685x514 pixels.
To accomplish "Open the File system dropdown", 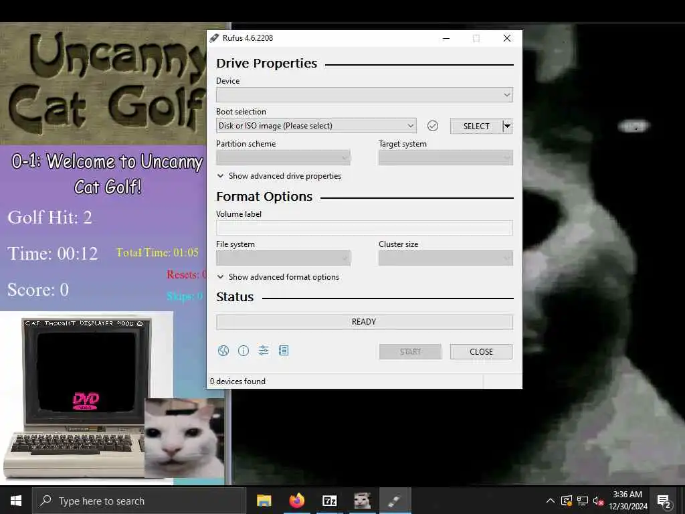I will (x=283, y=258).
